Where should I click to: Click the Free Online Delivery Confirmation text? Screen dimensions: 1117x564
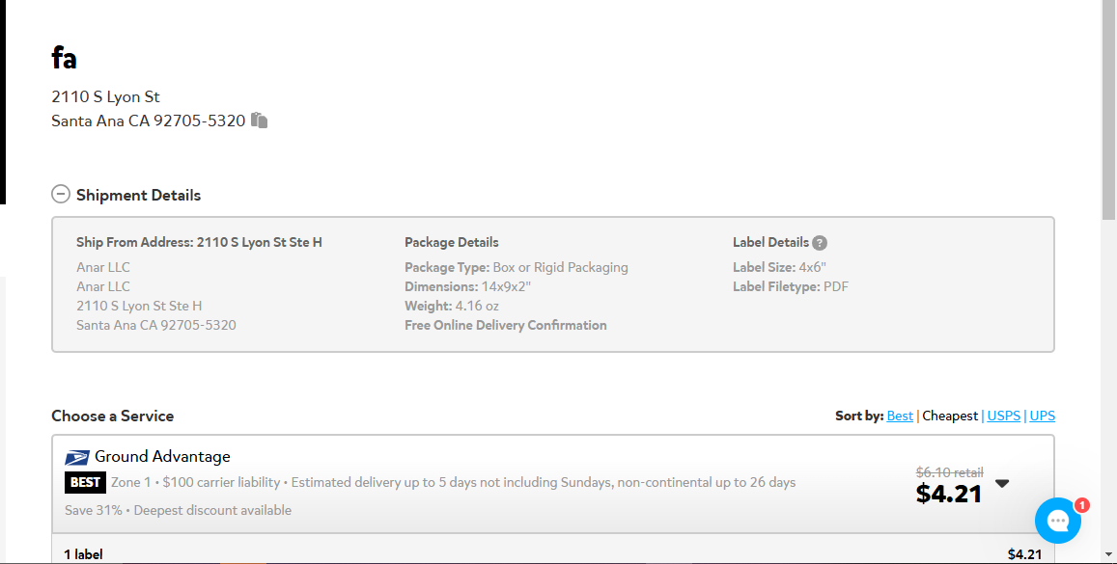[x=506, y=325]
